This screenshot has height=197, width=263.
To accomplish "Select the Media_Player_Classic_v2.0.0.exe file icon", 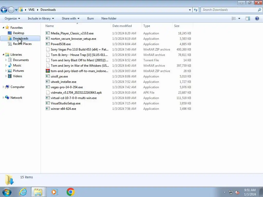I will click(48, 33).
